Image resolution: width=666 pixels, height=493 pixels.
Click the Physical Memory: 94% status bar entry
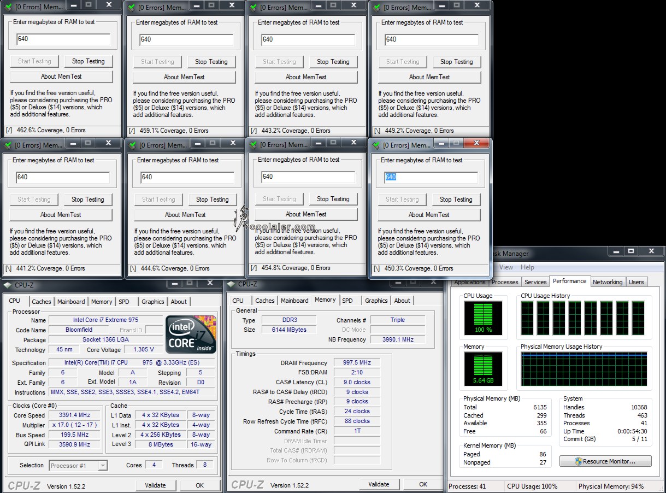[x=611, y=486]
